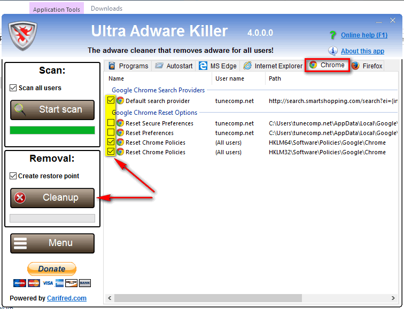The image size is (404, 309).
Task: Click the red X icon on Cleanup
Action: click(x=20, y=197)
